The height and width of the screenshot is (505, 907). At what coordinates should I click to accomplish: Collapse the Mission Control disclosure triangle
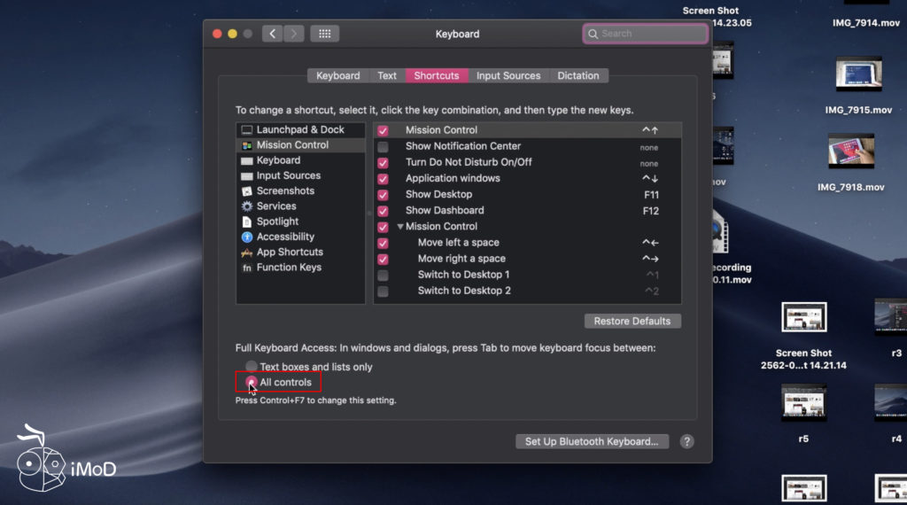(x=399, y=227)
